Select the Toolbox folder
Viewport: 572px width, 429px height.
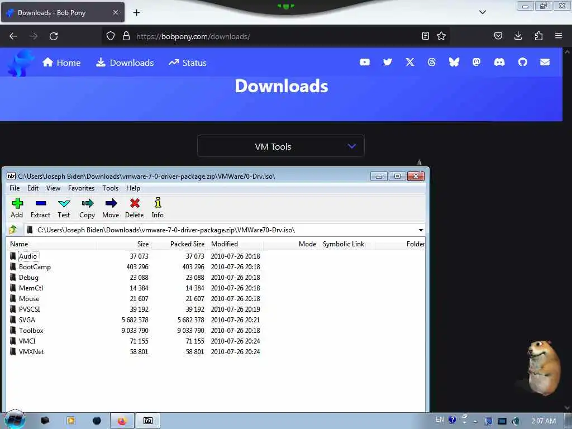point(31,330)
